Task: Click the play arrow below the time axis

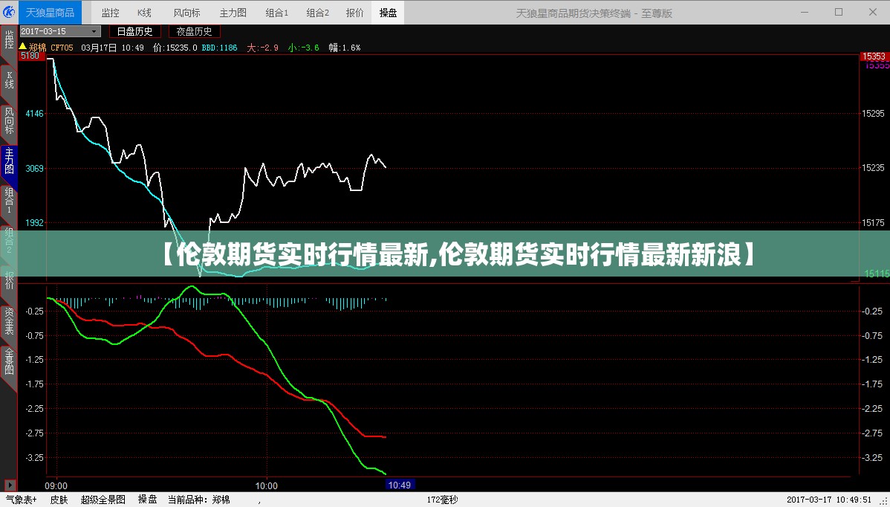Action: click(11, 484)
